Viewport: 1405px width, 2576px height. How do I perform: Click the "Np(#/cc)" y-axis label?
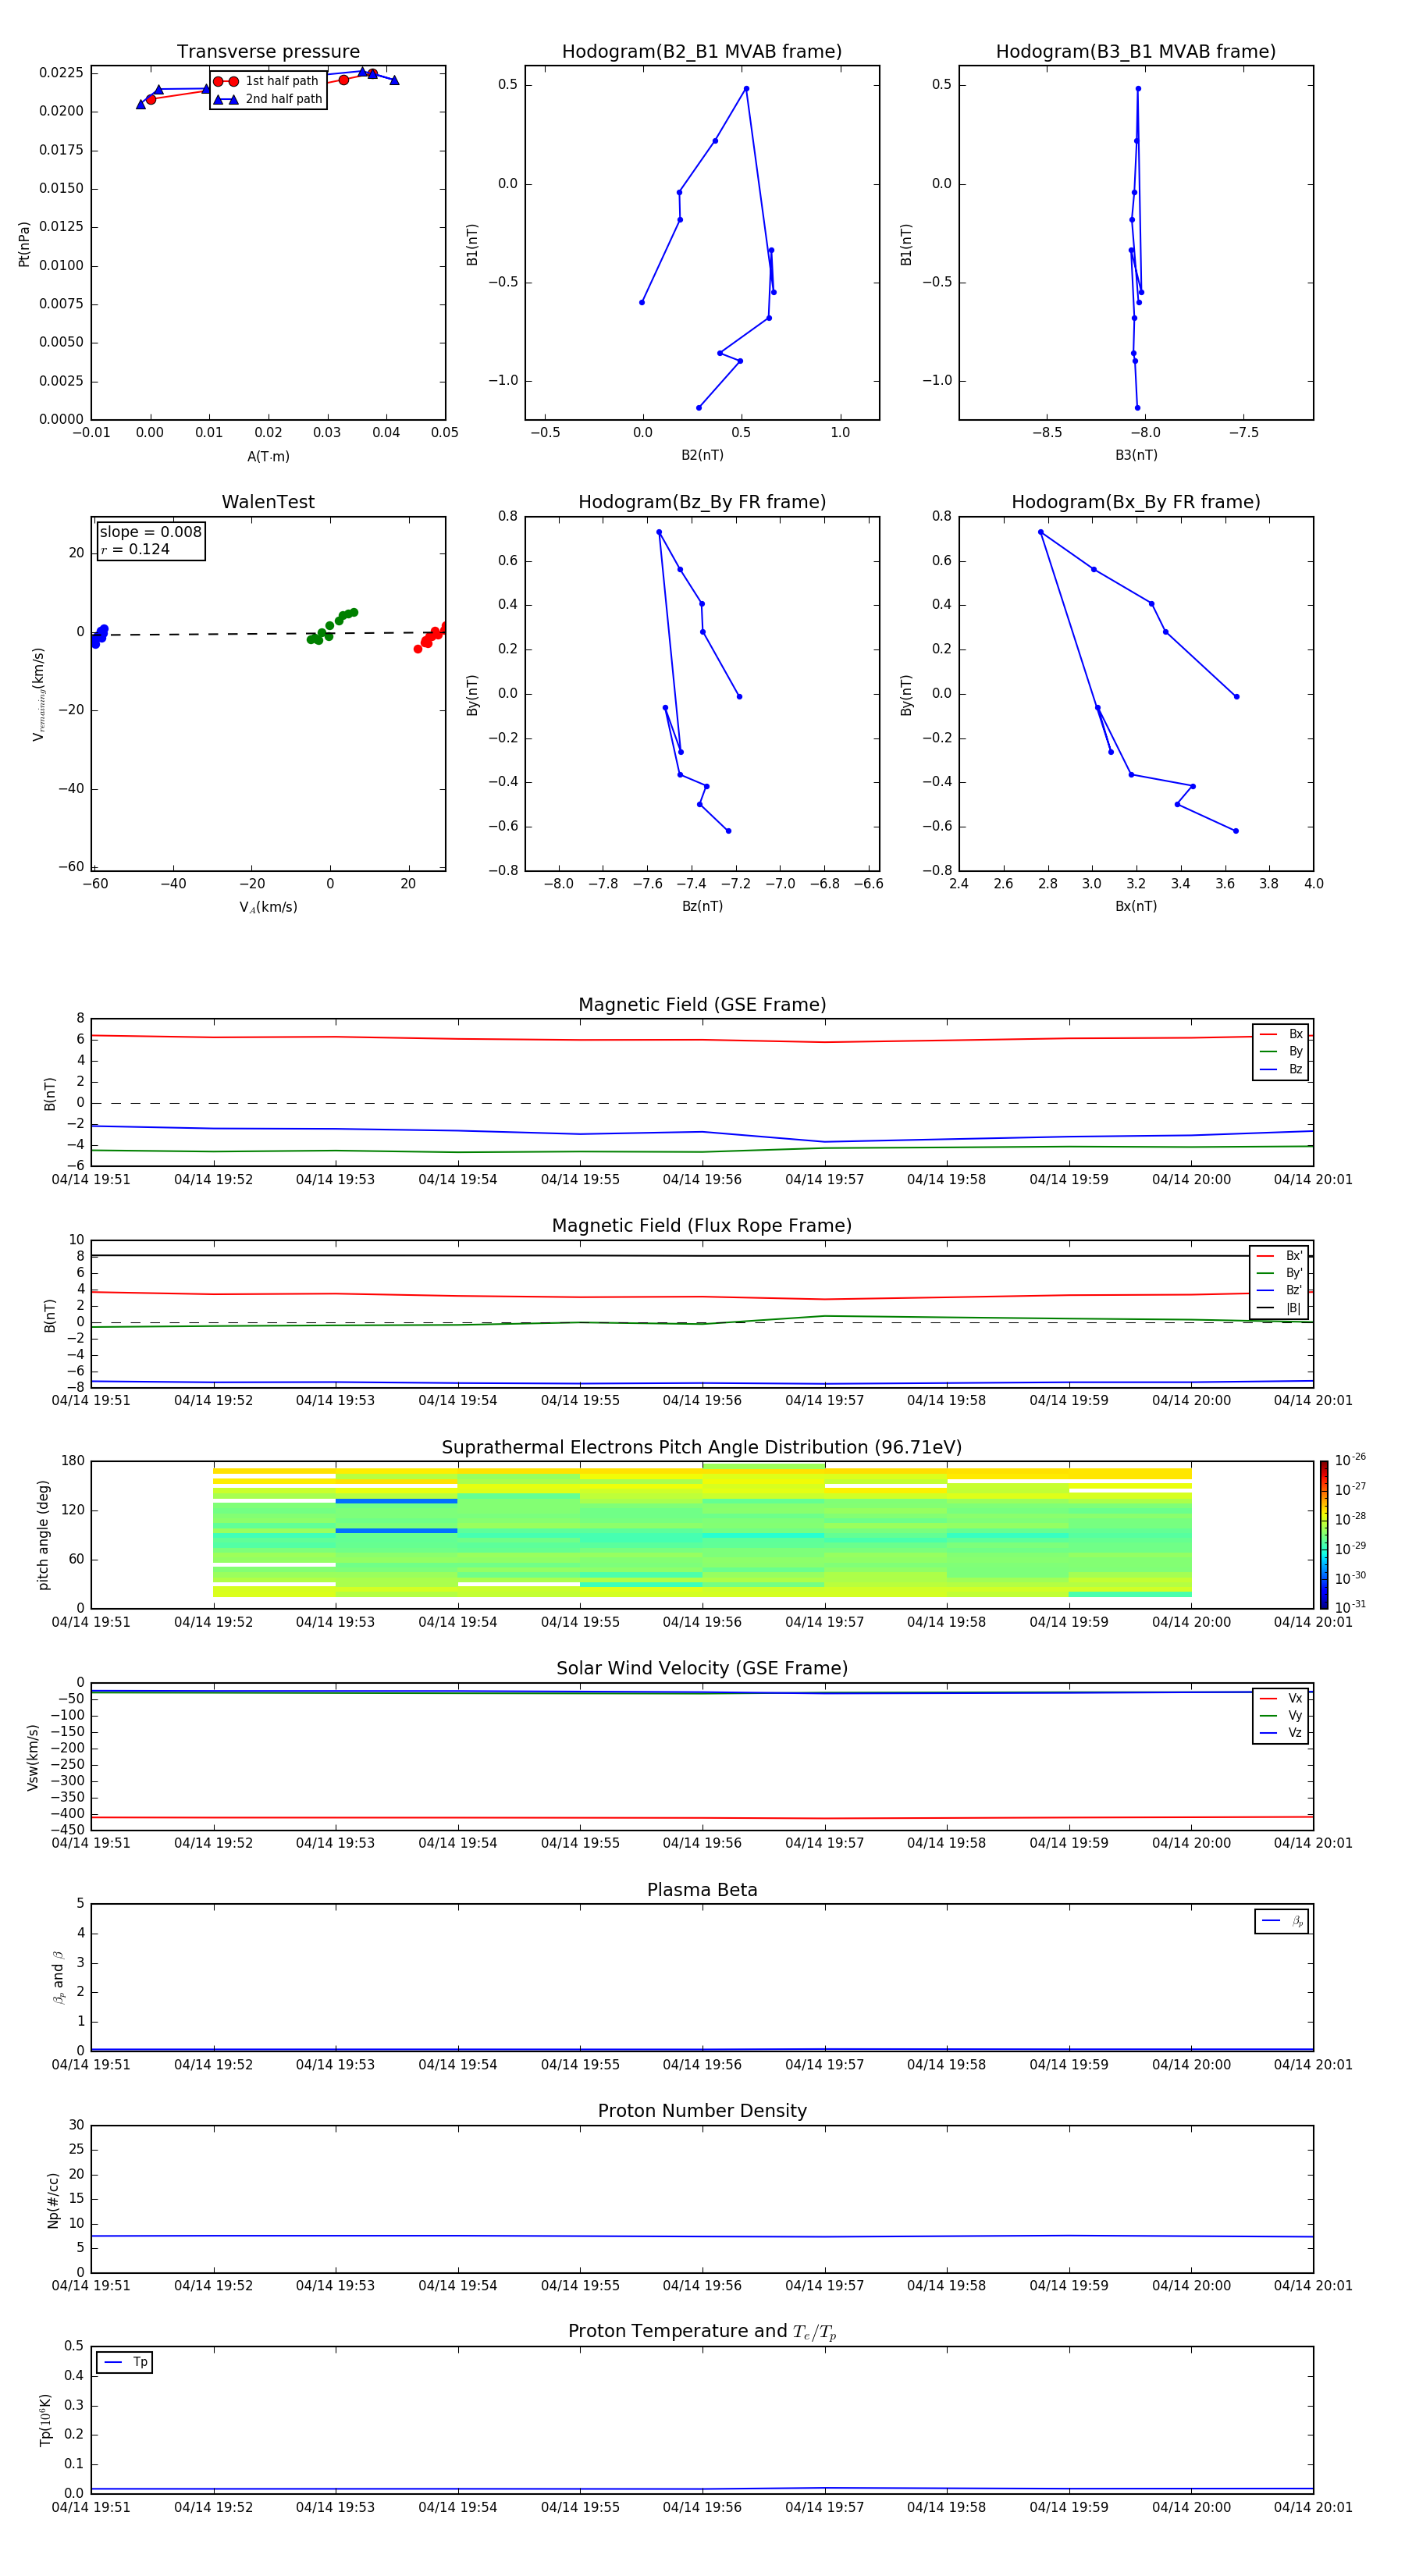[x=53, y=2200]
